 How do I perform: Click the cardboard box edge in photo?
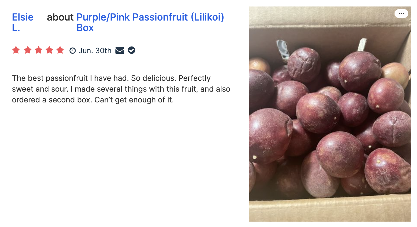[330, 211]
